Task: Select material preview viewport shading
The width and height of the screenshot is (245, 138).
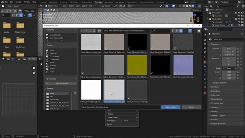Action: tap(190, 6)
